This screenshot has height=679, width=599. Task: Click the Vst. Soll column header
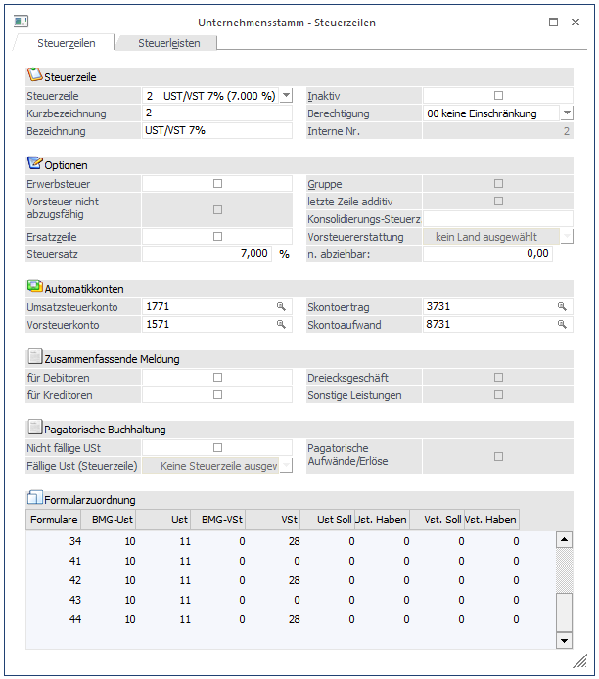click(437, 519)
